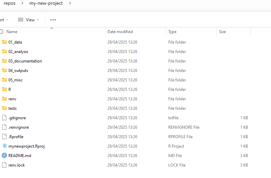The width and height of the screenshot is (271, 178).
Task: Click the R folder icon
Action: pyautogui.click(x=4, y=89)
